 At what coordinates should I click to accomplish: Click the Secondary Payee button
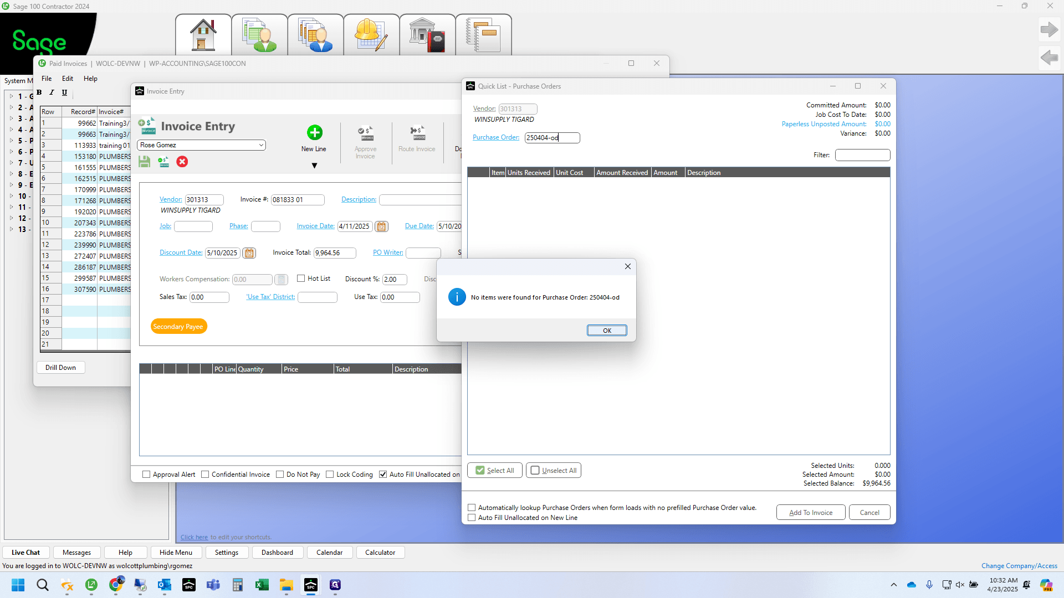[x=178, y=327]
